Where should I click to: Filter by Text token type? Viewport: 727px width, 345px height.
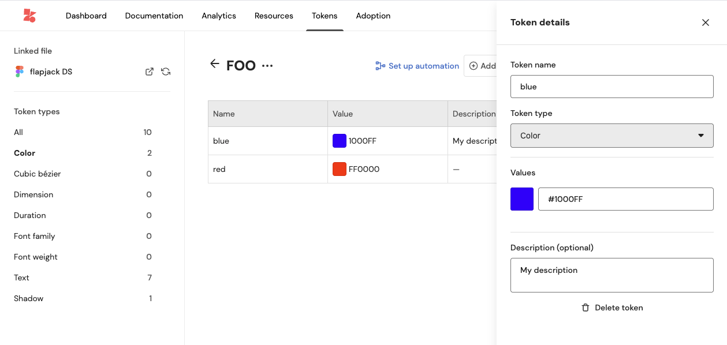21,277
